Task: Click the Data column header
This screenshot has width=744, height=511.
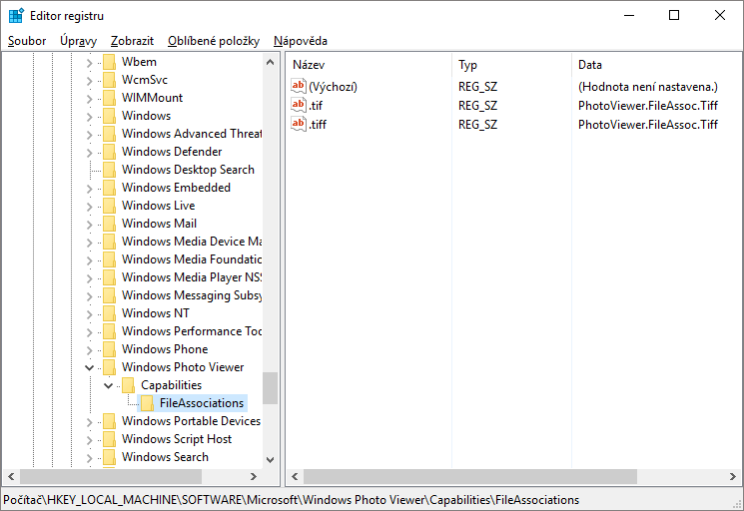Action: tap(589, 65)
